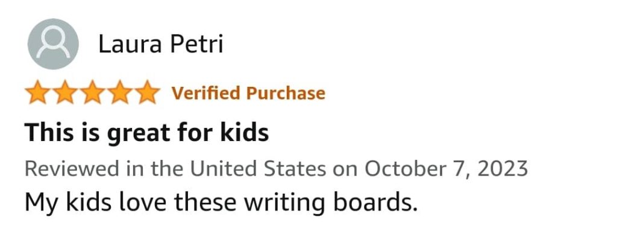Click the word "Reviewed" in the gray line
The image size is (617, 237).
[72, 169]
